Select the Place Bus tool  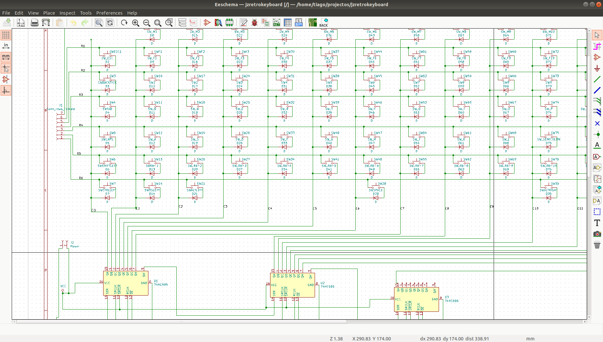[597, 90]
